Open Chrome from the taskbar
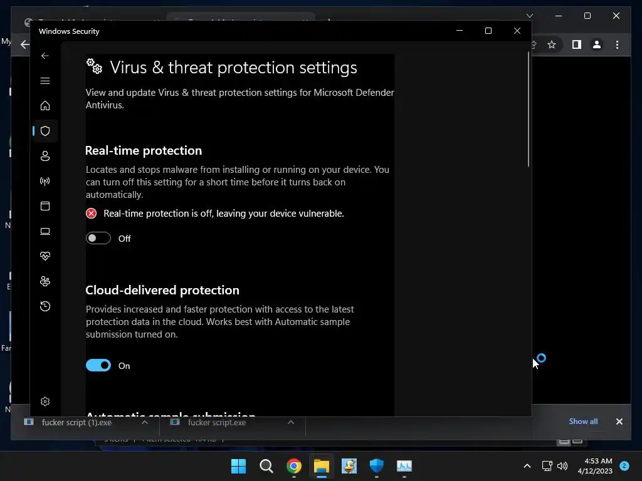The image size is (642, 481). point(293,466)
